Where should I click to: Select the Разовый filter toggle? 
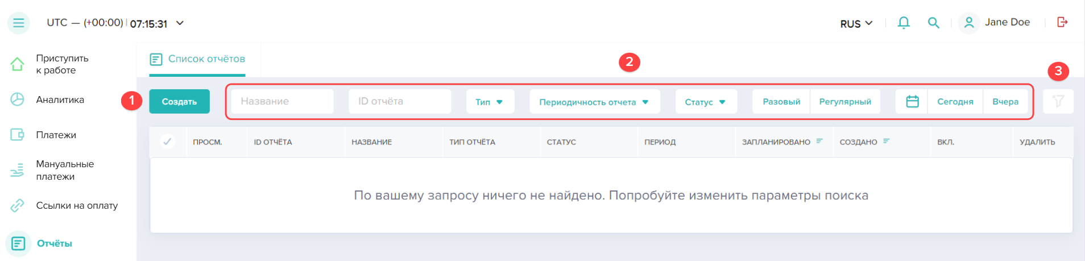pos(781,102)
